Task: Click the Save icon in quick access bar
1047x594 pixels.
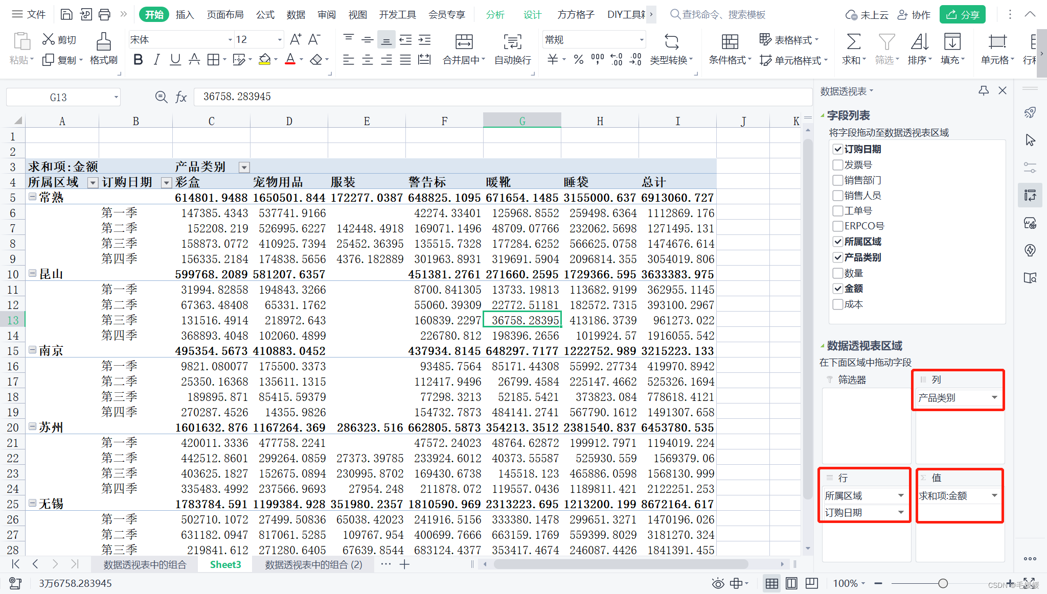Action: tap(66, 14)
